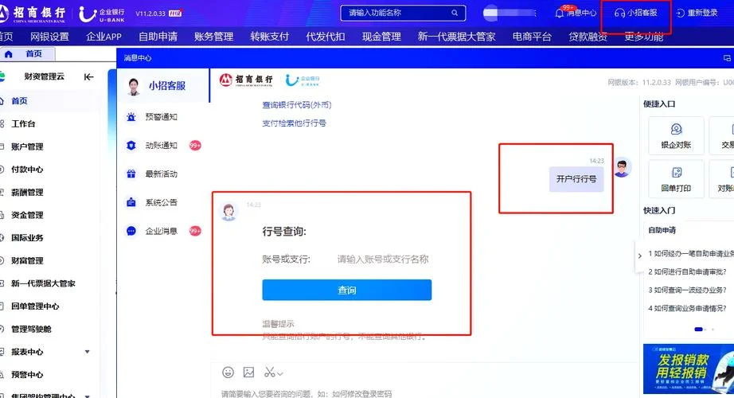Image resolution: width=734 pixels, height=398 pixels.
Task: Click the 开户行行号 message bubble
Action: [x=576, y=179]
